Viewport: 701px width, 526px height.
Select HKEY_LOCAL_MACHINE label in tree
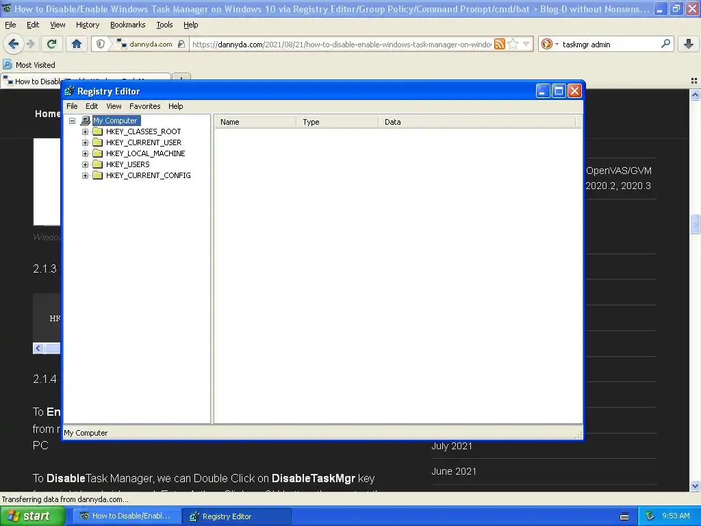(145, 153)
